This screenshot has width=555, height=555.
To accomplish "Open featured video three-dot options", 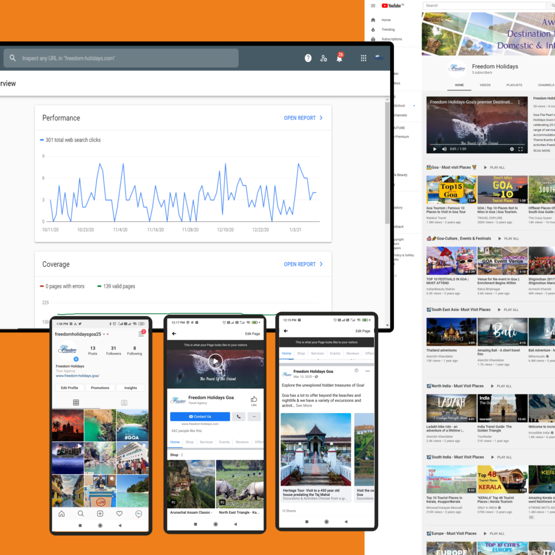I will [519, 102].
